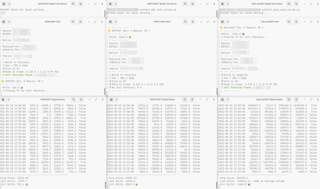Click 'Curr Delta' line in GMTUSDT Bybit Delta

pyautogui.click(x=123, y=184)
